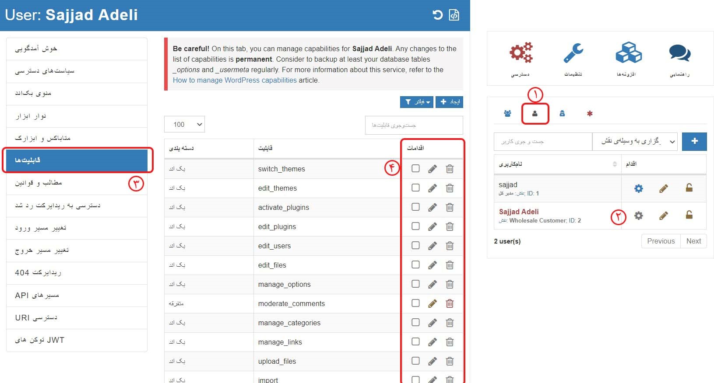Toggle the edit_plugins checkbox
Image resolution: width=714 pixels, height=383 pixels.
[x=415, y=226]
